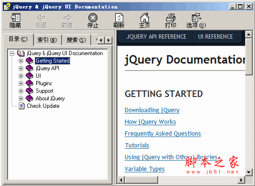Click the Forward (前进) arrow icon
Viewport: 255px width, 186px height.
point(67,17)
